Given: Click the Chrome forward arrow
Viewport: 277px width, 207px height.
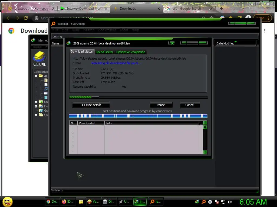Looking at the screenshot, I should point(17,18).
